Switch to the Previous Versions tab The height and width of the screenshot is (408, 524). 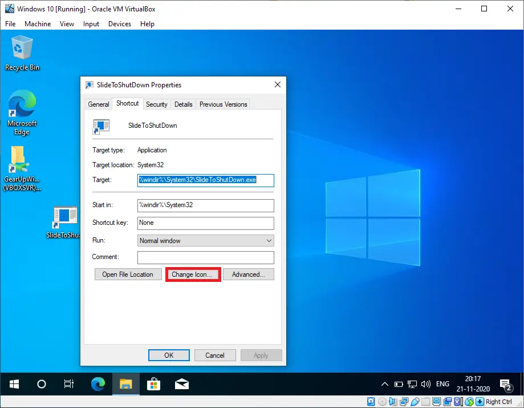[224, 104]
